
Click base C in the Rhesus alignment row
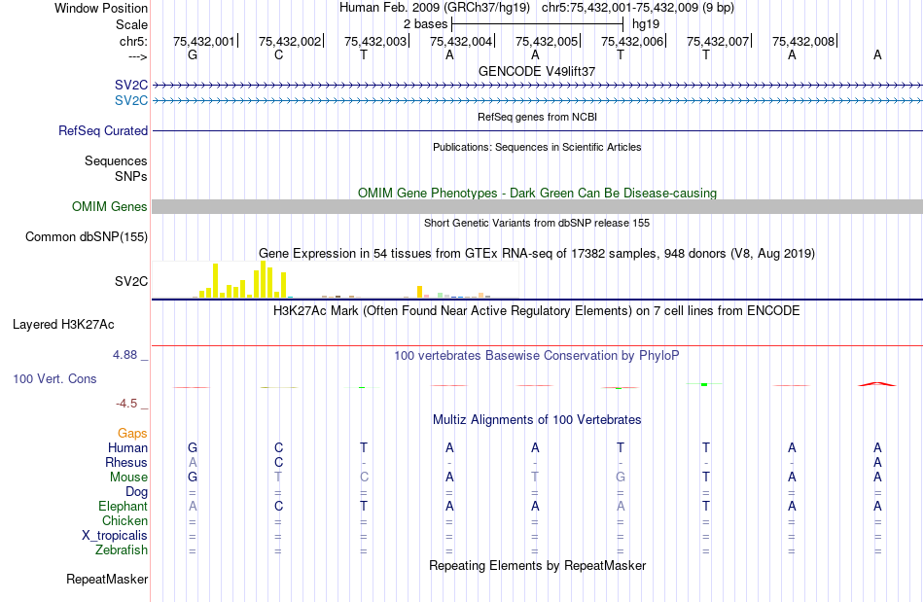click(x=279, y=462)
